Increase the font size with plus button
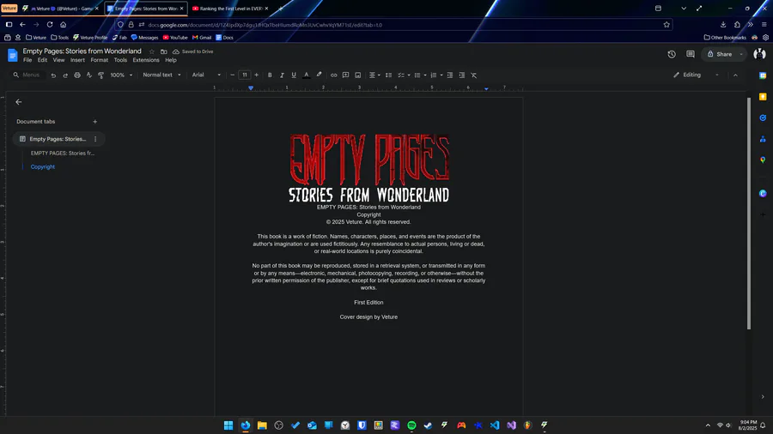The width and height of the screenshot is (773, 434). [x=256, y=75]
